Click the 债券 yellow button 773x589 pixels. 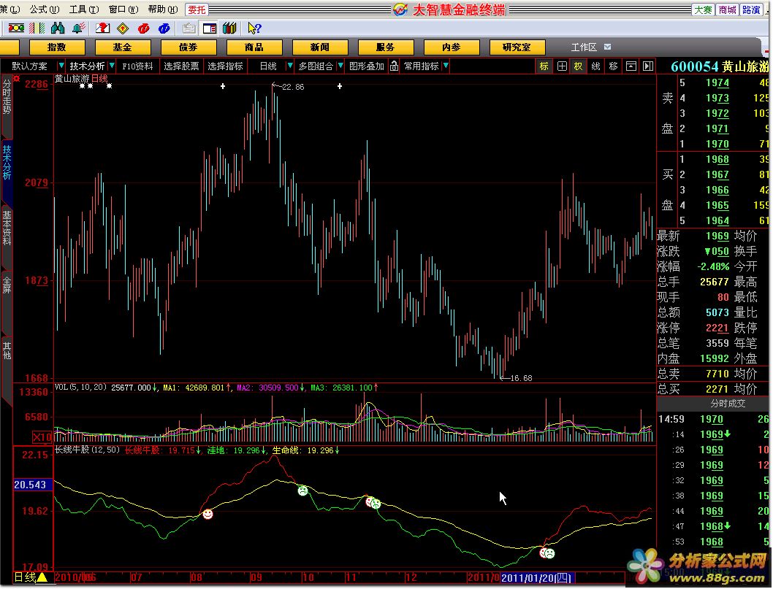(188, 47)
